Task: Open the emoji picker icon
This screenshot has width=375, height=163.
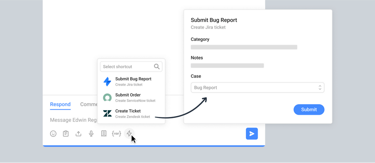Action: tap(53, 134)
